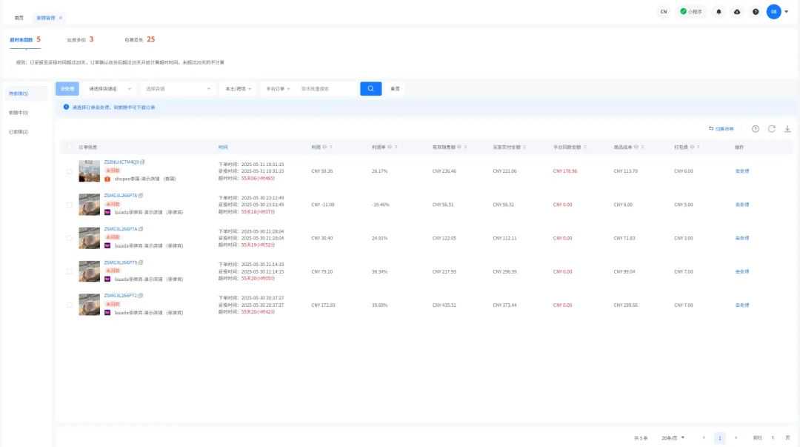
Task: Click the 切换币种 currency switch link
Action: 721,129
